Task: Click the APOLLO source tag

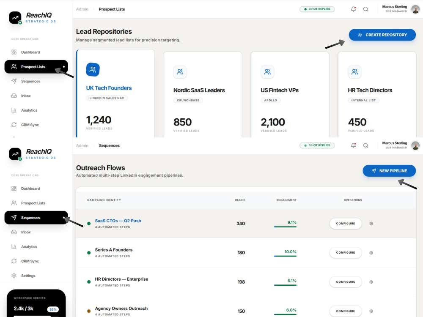Action: 271,100
